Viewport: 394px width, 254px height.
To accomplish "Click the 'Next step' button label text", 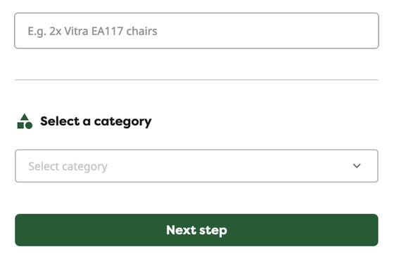I will (x=196, y=230).
